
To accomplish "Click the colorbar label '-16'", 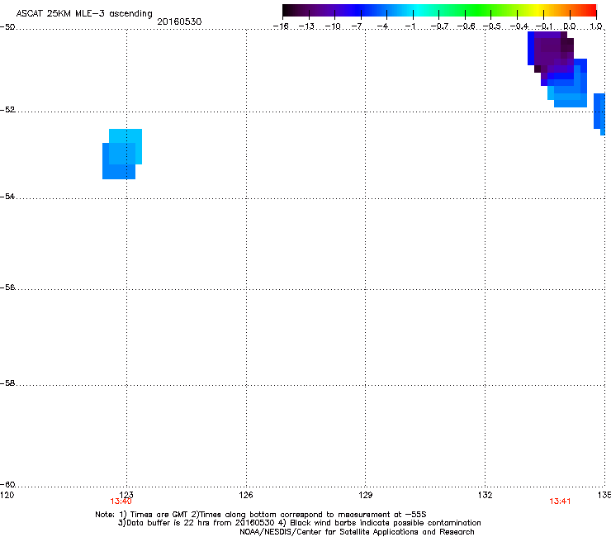I will (281, 26).
